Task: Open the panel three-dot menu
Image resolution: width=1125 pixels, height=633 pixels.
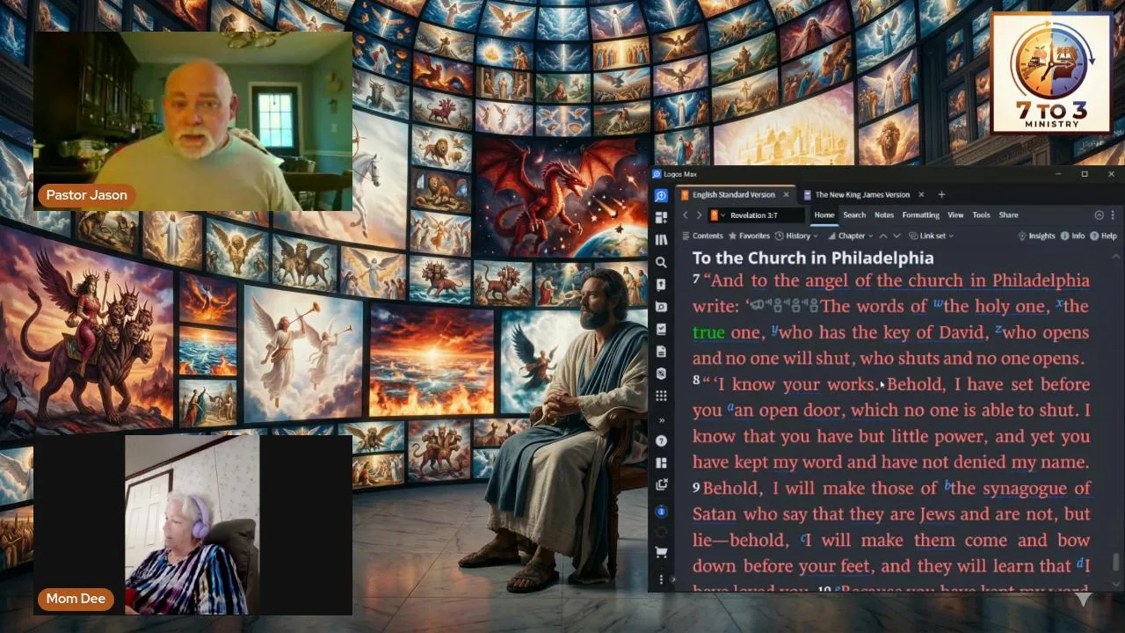Action: [x=1113, y=215]
